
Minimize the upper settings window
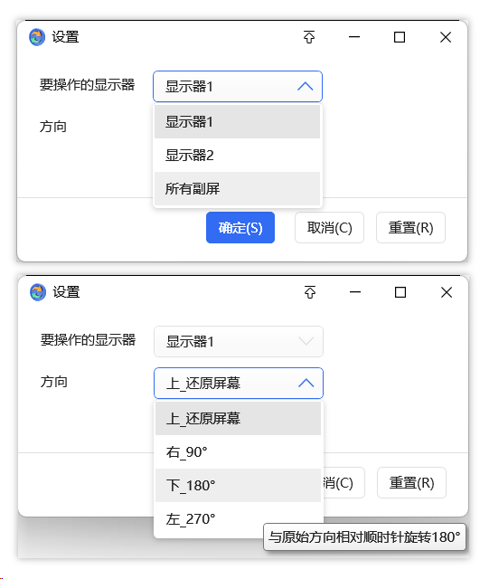pyautogui.click(x=354, y=37)
